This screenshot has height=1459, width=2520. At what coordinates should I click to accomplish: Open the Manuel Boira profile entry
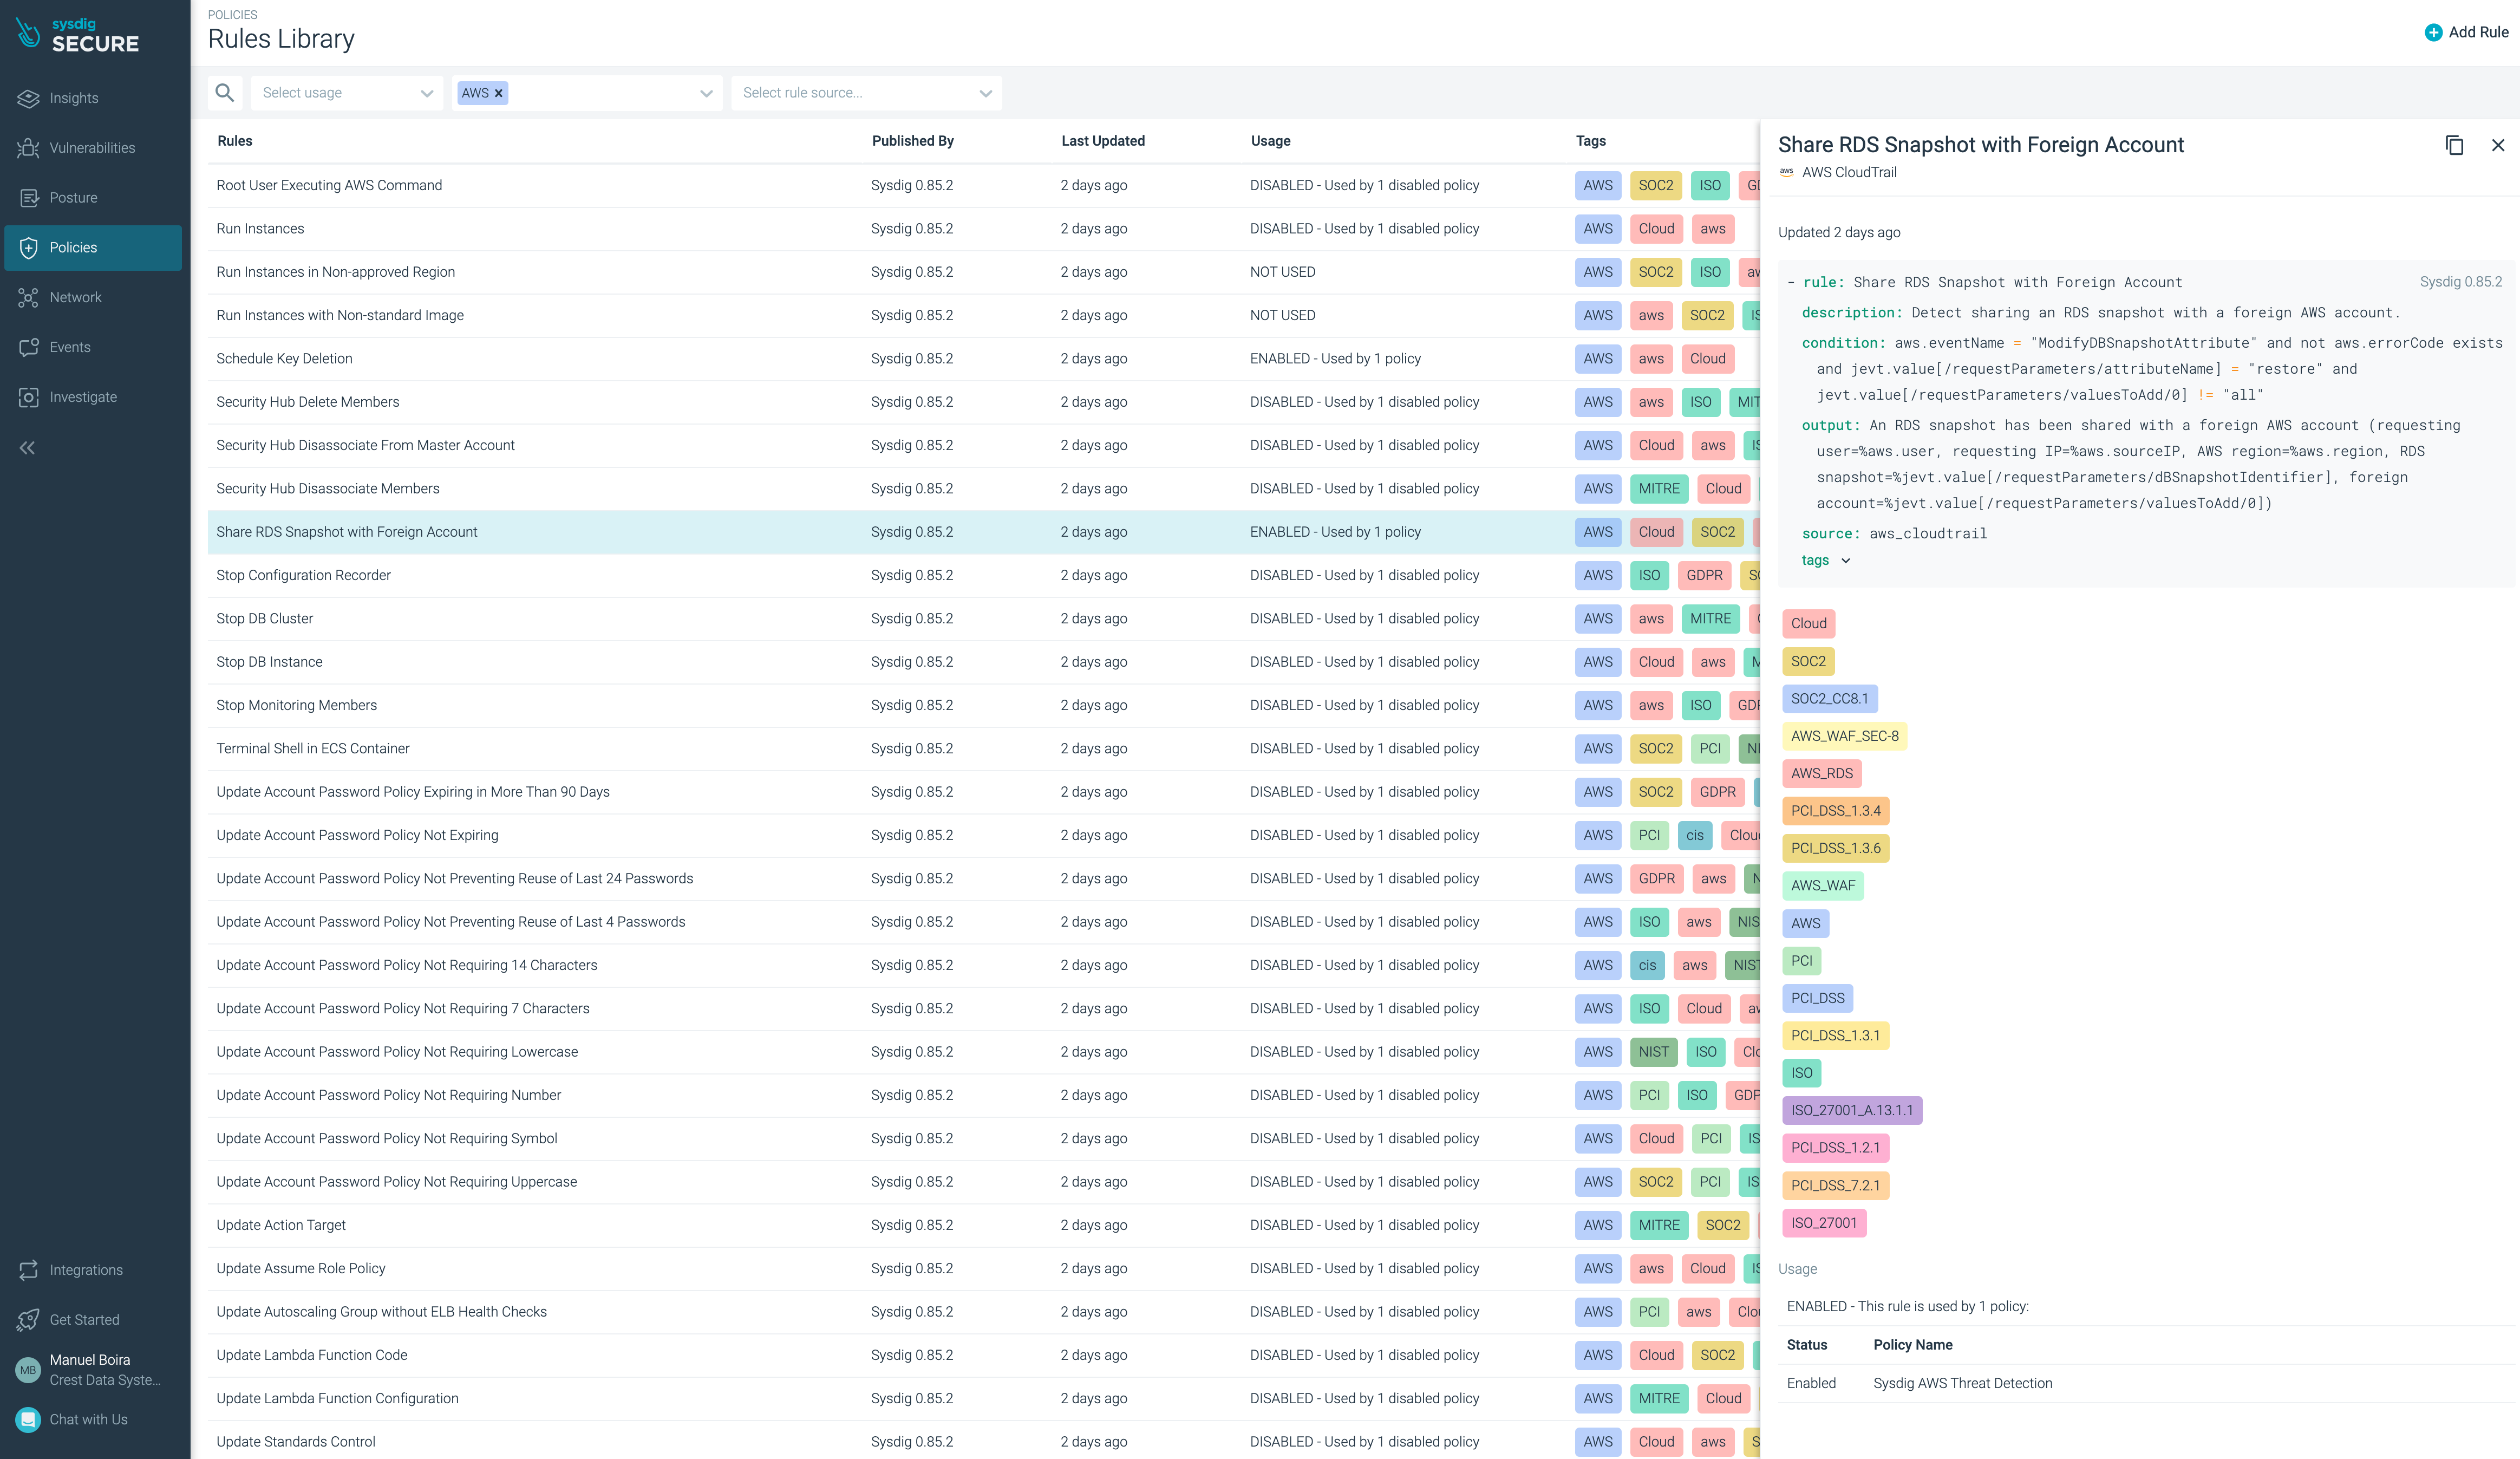click(x=90, y=1368)
